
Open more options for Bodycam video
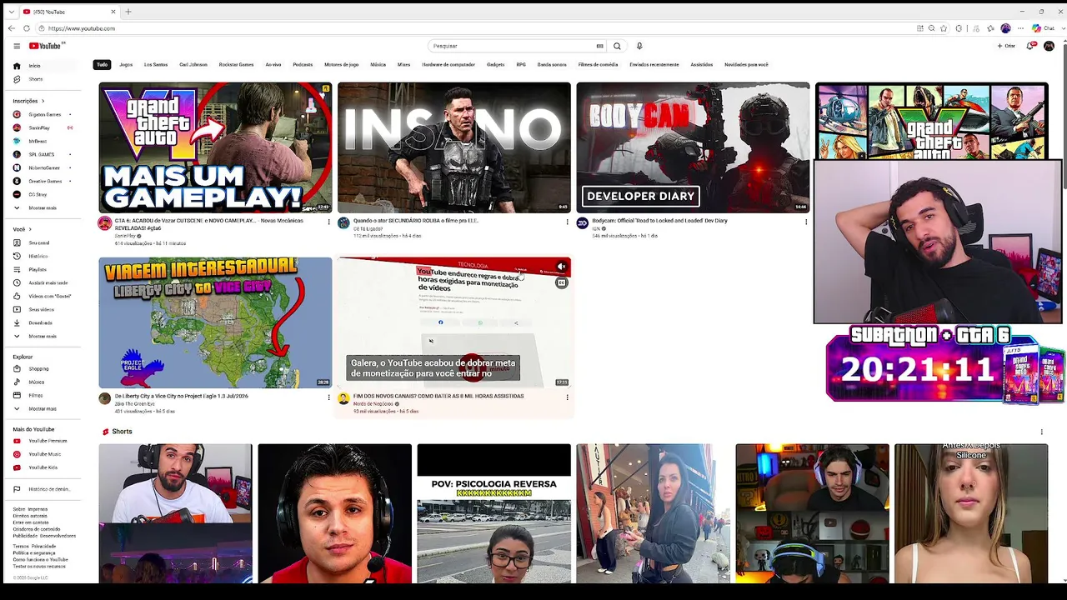(x=806, y=222)
